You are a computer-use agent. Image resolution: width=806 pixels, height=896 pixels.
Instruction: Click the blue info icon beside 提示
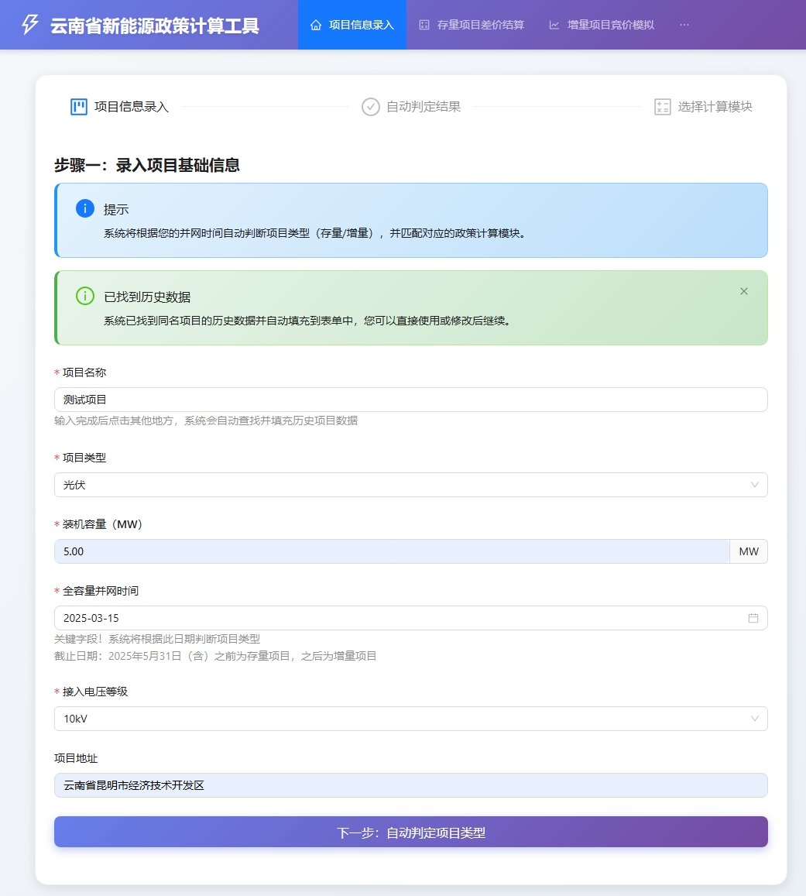pyautogui.click(x=85, y=209)
